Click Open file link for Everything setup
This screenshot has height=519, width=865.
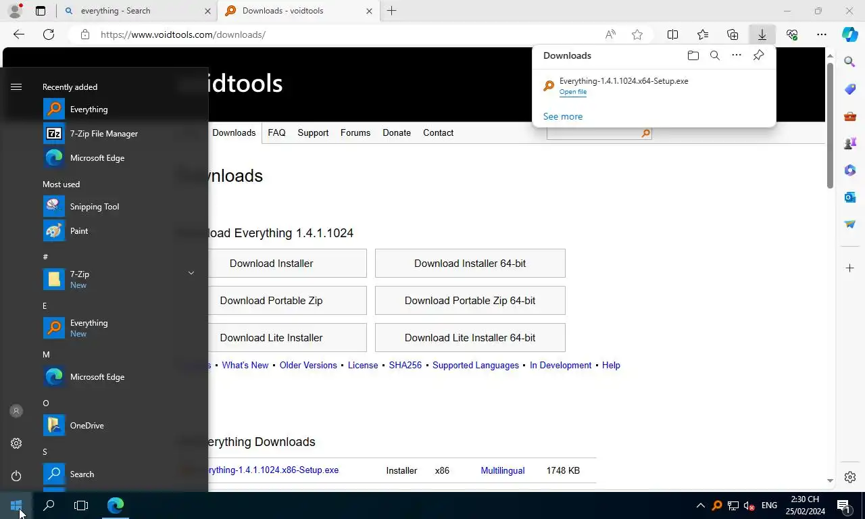[573, 92]
